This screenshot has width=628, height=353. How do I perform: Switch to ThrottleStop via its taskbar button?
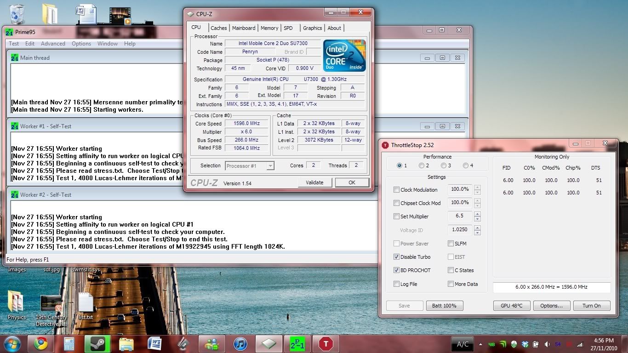[x=326, y=344]
